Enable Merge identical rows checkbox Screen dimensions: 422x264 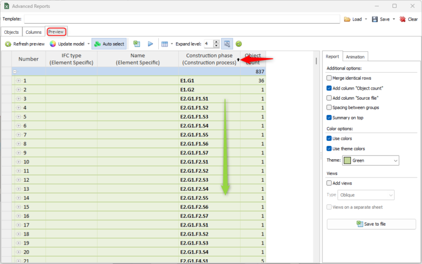(x=329, y=78)
